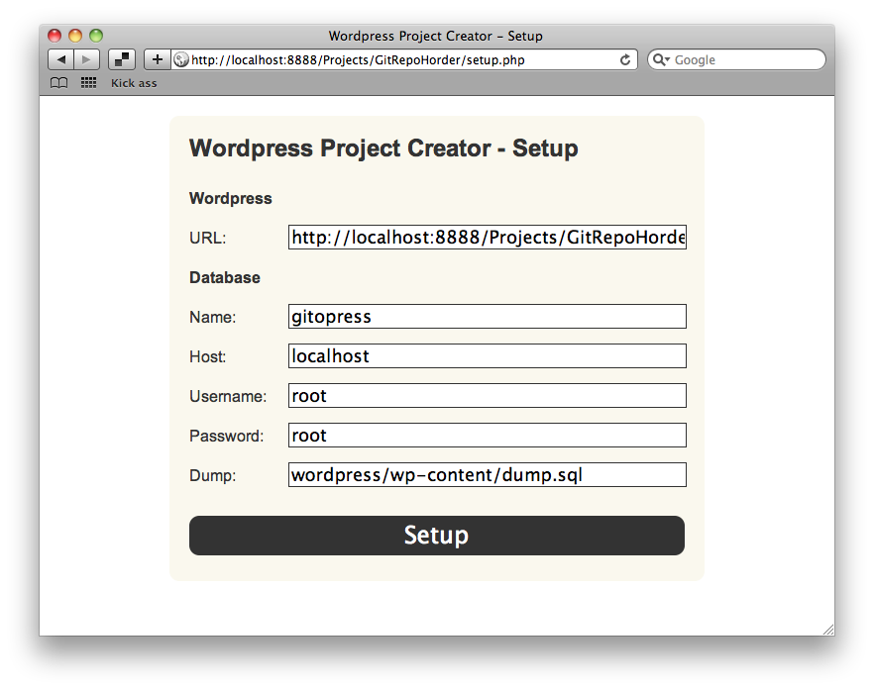This screenshot has height=690, width=874.
Task: Click the green zoom window button
Action: (x=96, y=36)
